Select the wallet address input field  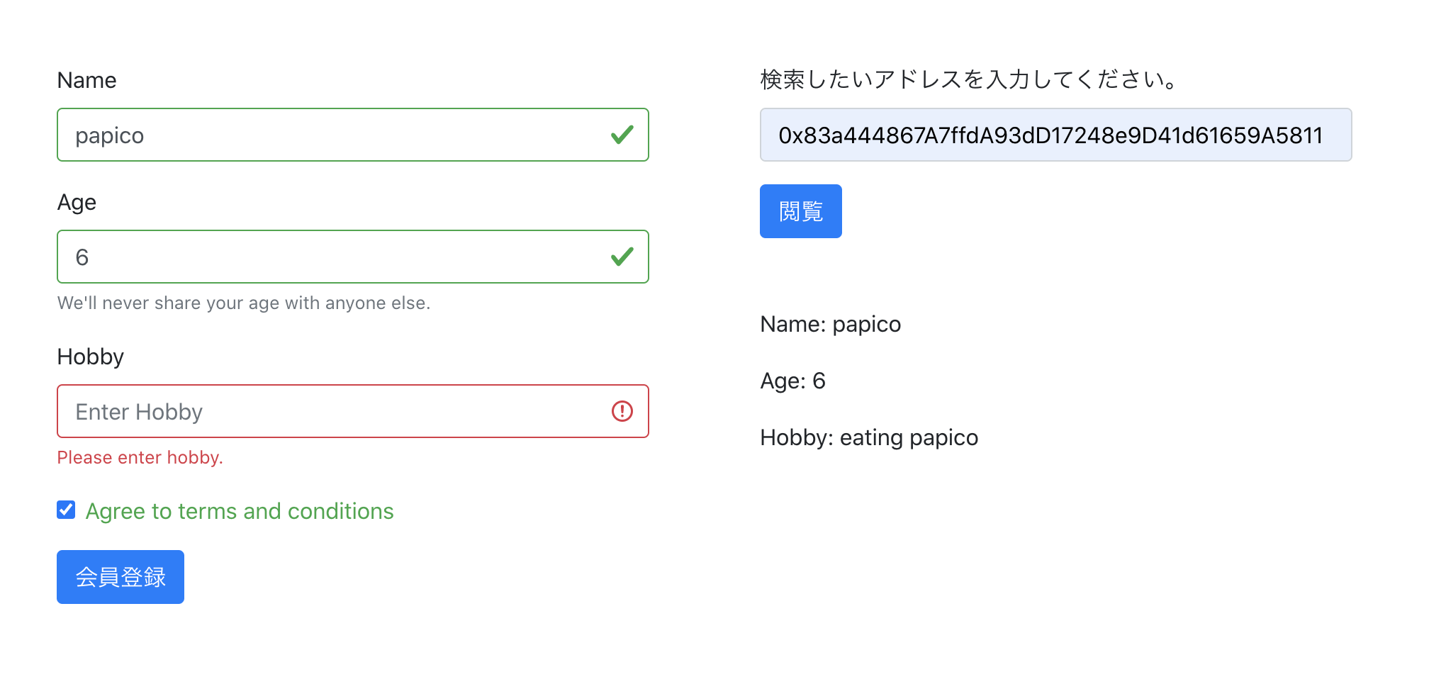click(x=1055, y=135)
